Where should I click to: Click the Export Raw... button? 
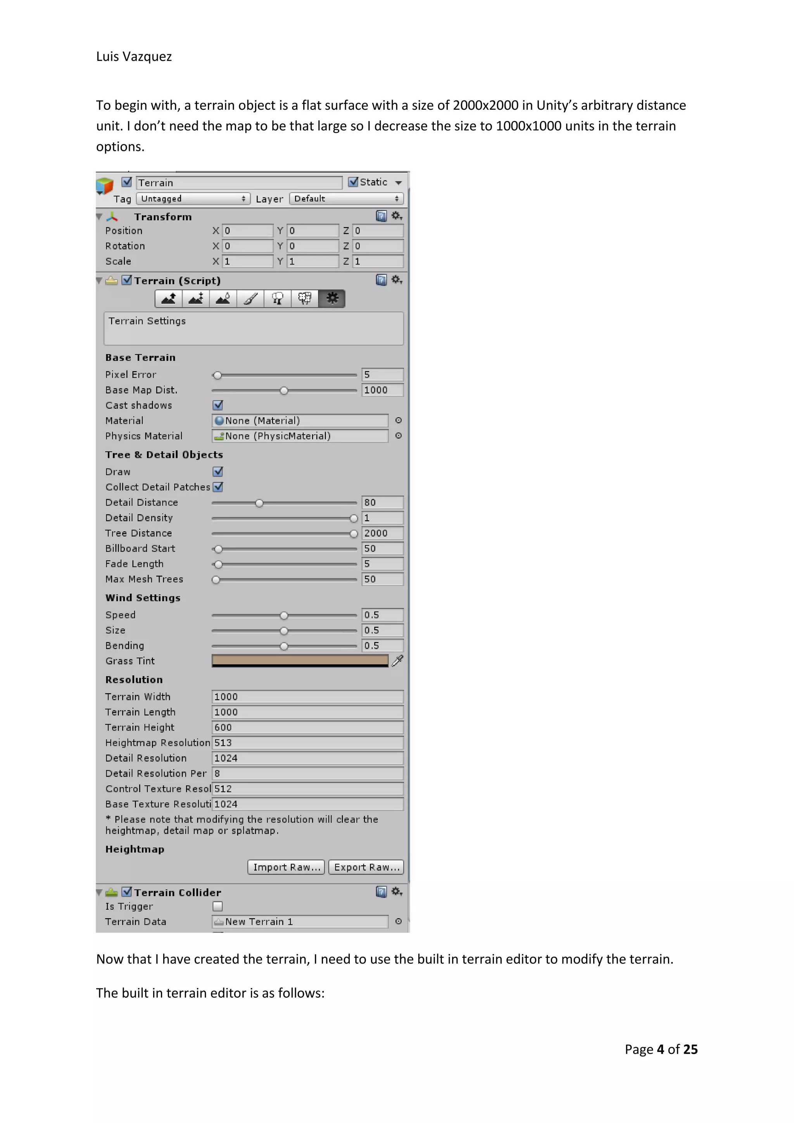366,867
